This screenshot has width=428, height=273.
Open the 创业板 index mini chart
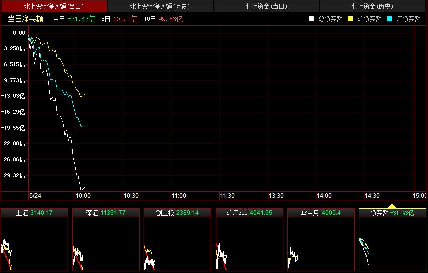pos(177,240)
